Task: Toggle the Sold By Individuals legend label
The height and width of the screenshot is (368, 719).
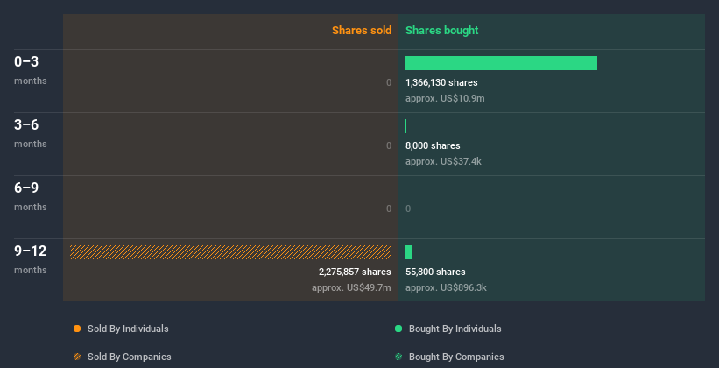Action: point(128,329)
